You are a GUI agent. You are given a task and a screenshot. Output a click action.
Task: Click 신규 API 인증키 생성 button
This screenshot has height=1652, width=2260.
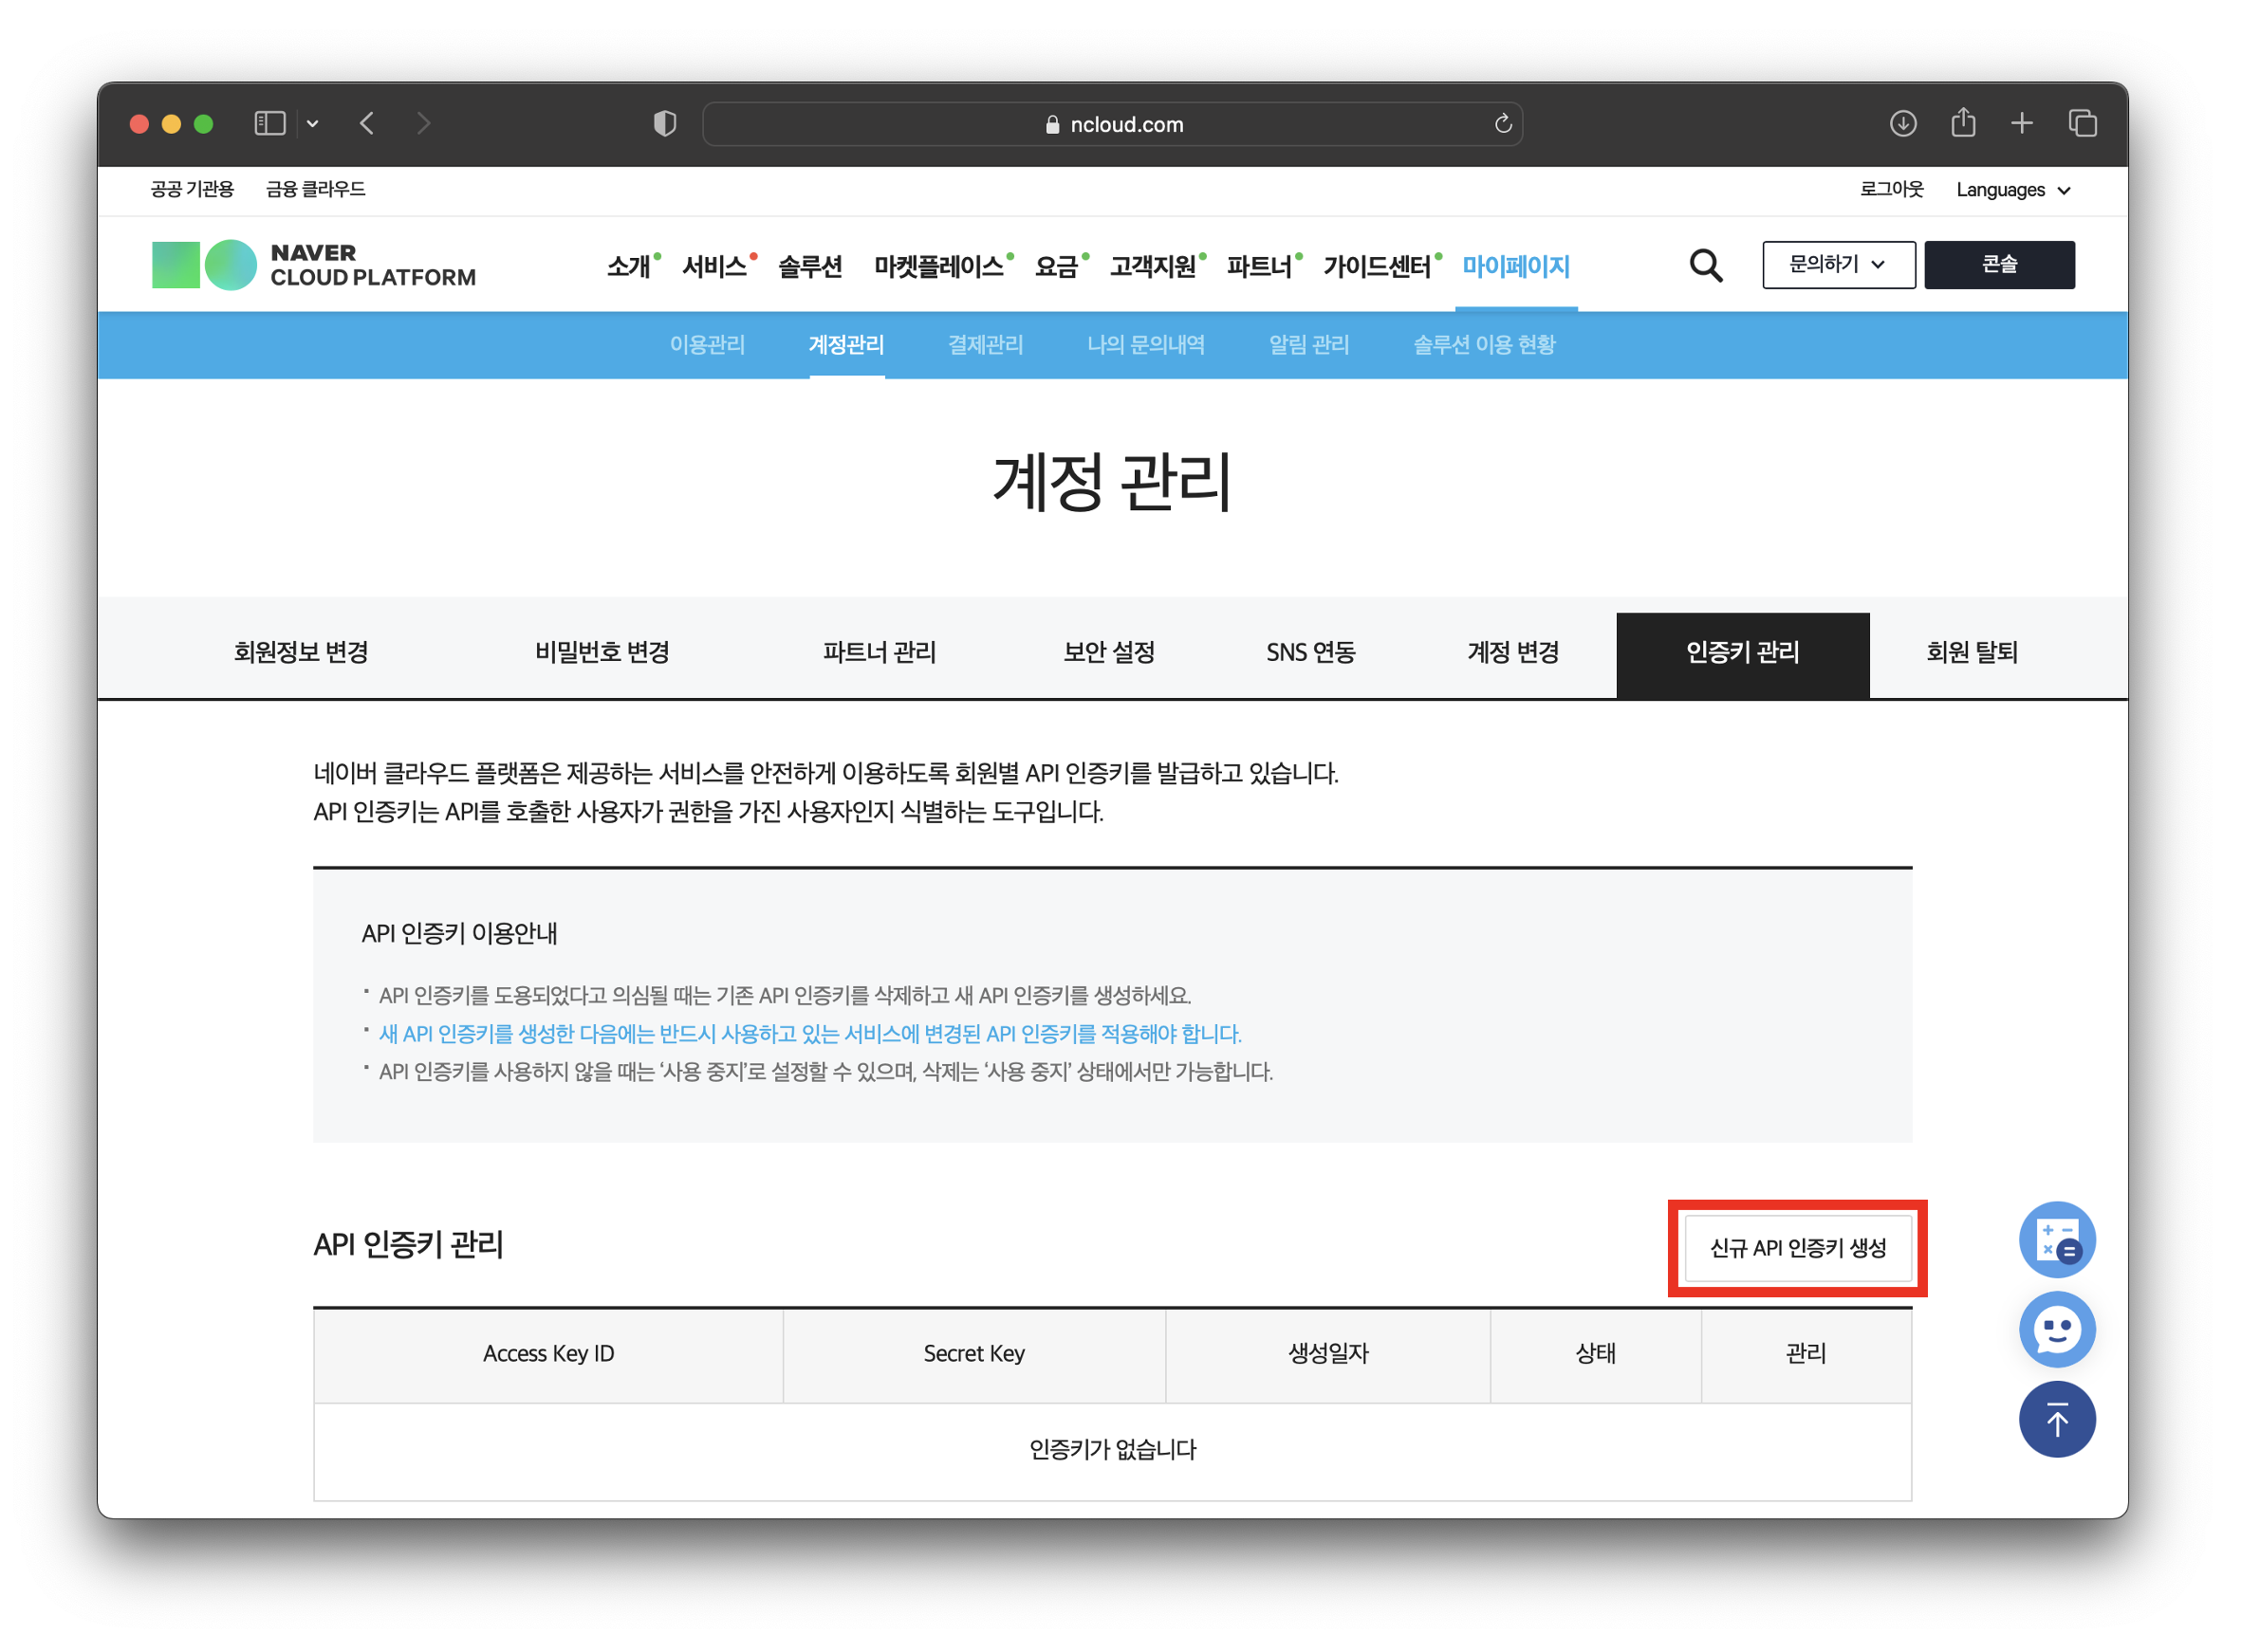click(x=1797, y=1247)
